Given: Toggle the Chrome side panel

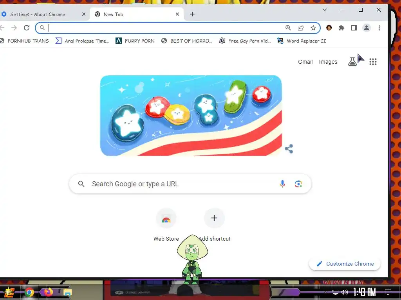Looking at the screenshot, I should tap(354, 28).
